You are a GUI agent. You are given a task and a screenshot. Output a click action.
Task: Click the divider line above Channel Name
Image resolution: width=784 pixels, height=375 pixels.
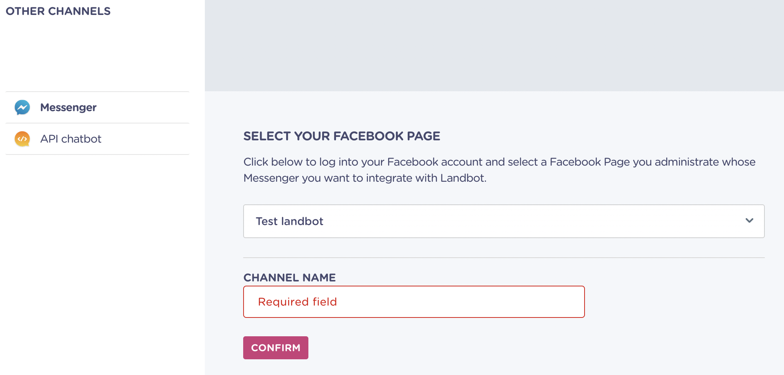[504, 258]
